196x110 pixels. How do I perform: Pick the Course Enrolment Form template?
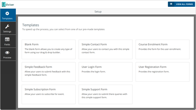pos(162,49)
